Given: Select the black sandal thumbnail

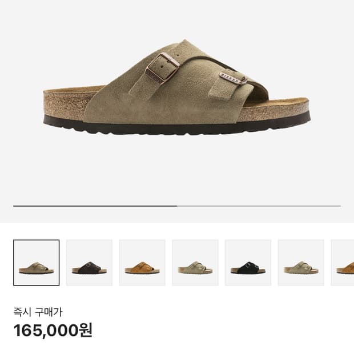Looking at the screenshot, I should [248, 263].
